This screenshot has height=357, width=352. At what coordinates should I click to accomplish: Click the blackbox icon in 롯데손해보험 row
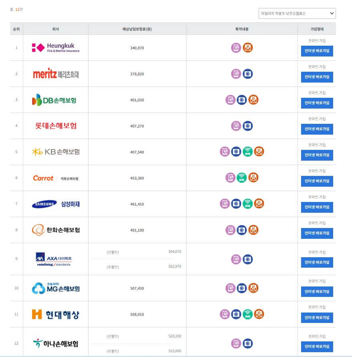click(247, 125)
